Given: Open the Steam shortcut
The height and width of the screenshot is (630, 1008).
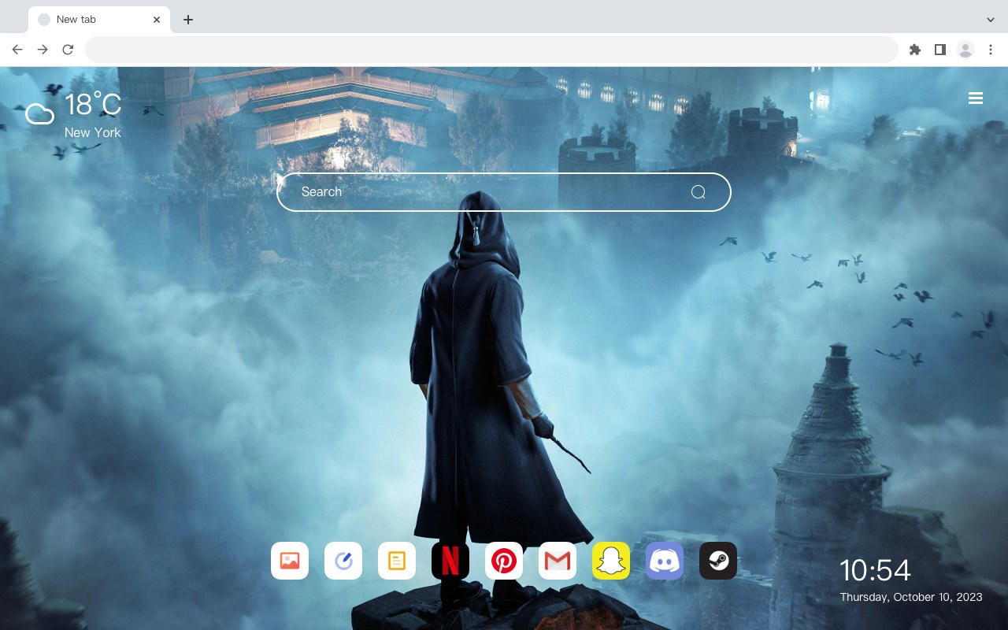Looking at the screenshot, I should pyautogui.click(x=718, y=561).
